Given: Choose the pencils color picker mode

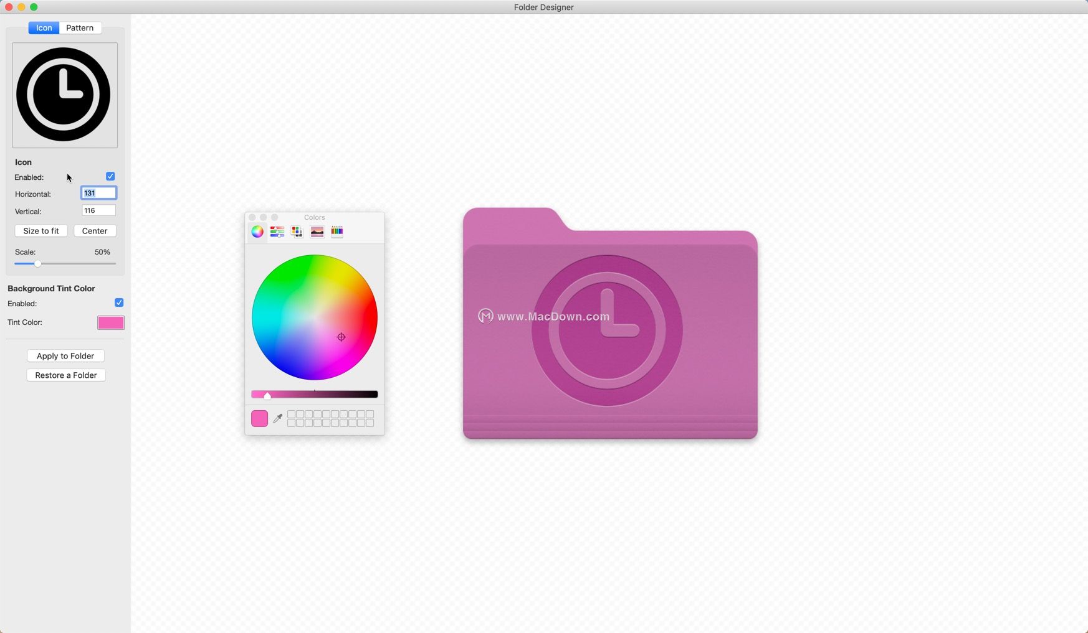Looking at the screenshot, I should tap(337, 232).
